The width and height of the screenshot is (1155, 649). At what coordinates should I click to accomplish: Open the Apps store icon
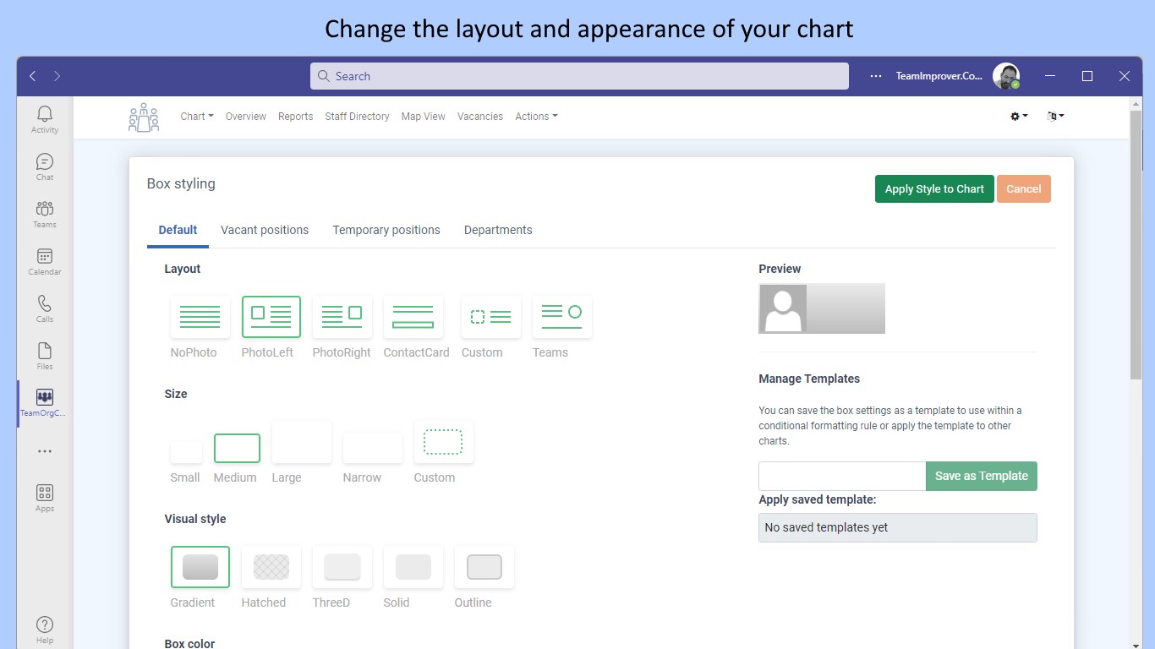[45, 498]
